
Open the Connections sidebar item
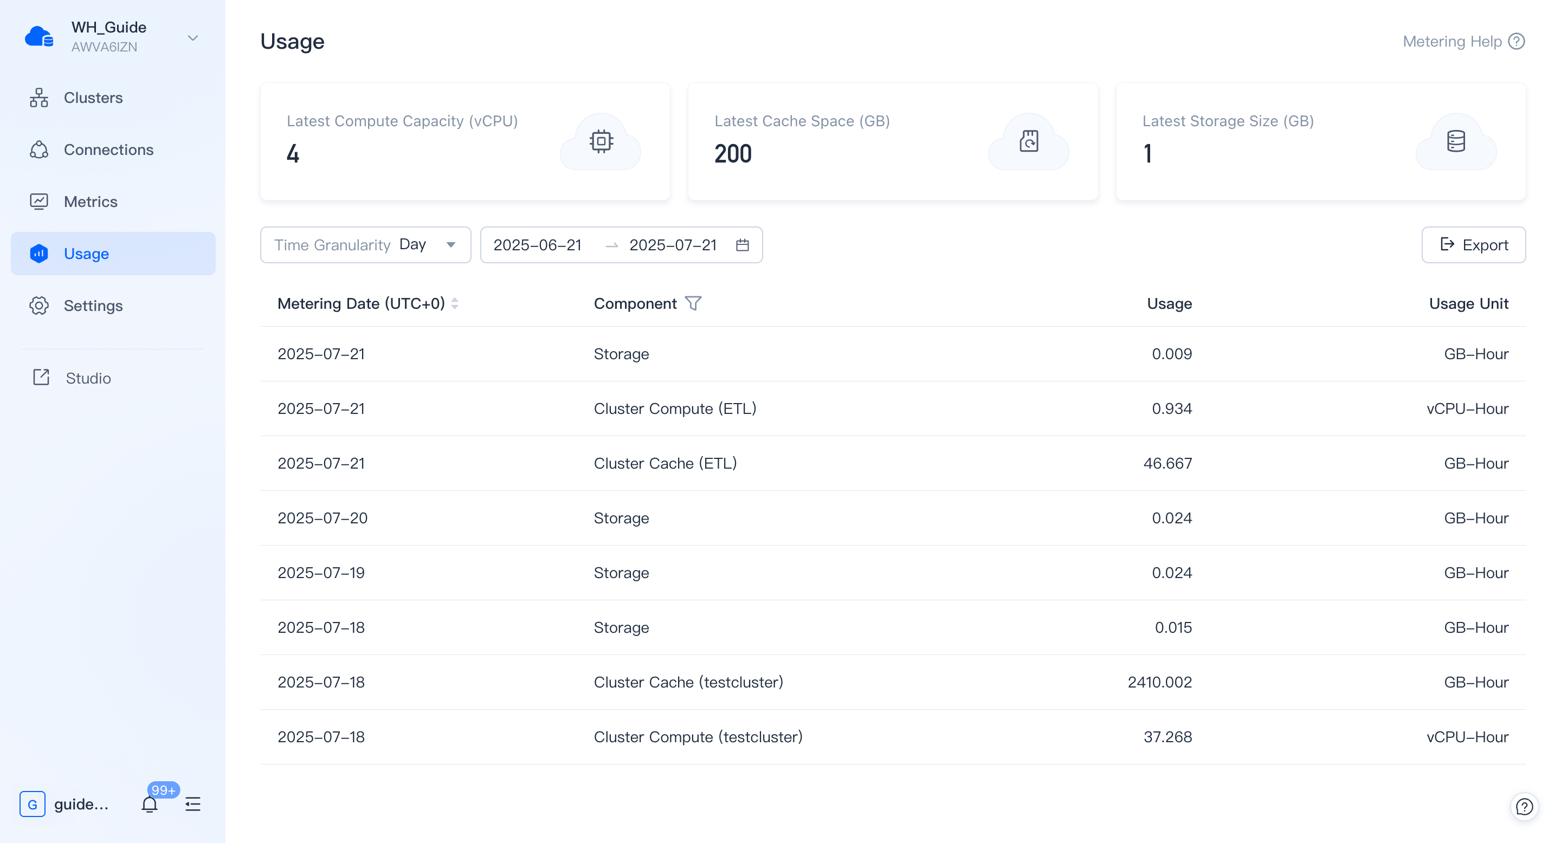click(x=108, y=150)
